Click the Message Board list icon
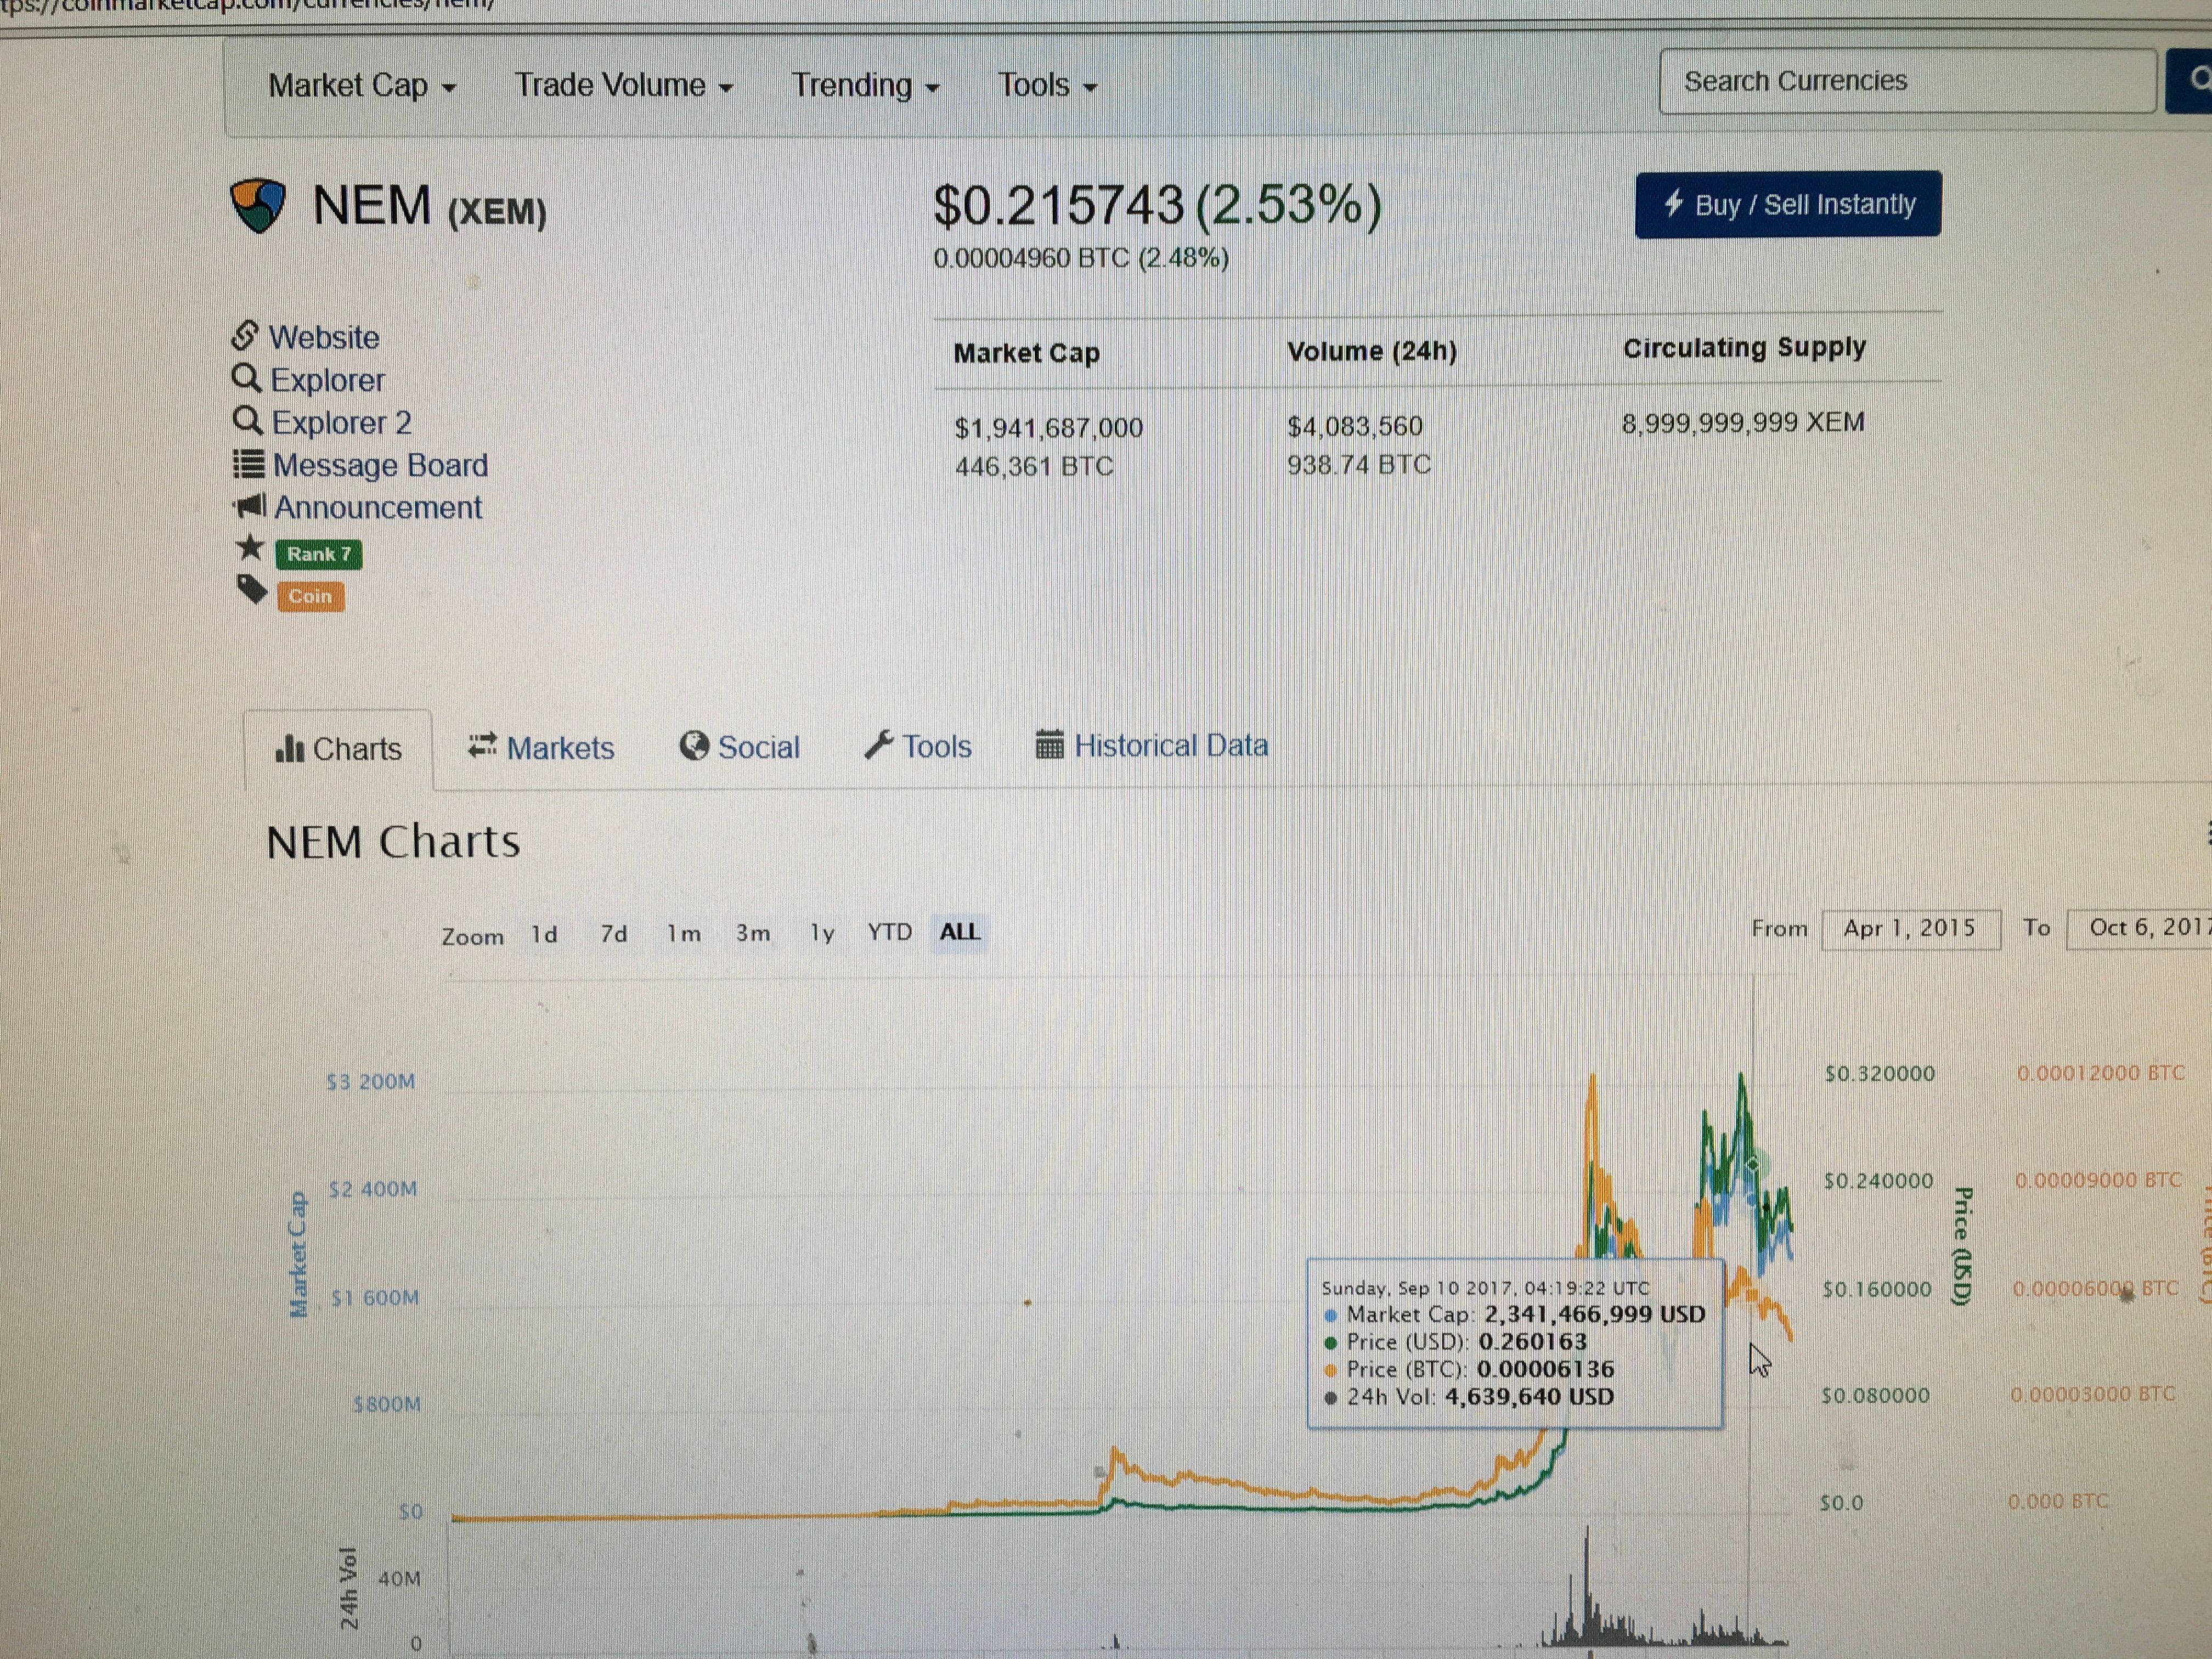Viewport: 2212px width, 1659px height. click(x=249, y=464)
